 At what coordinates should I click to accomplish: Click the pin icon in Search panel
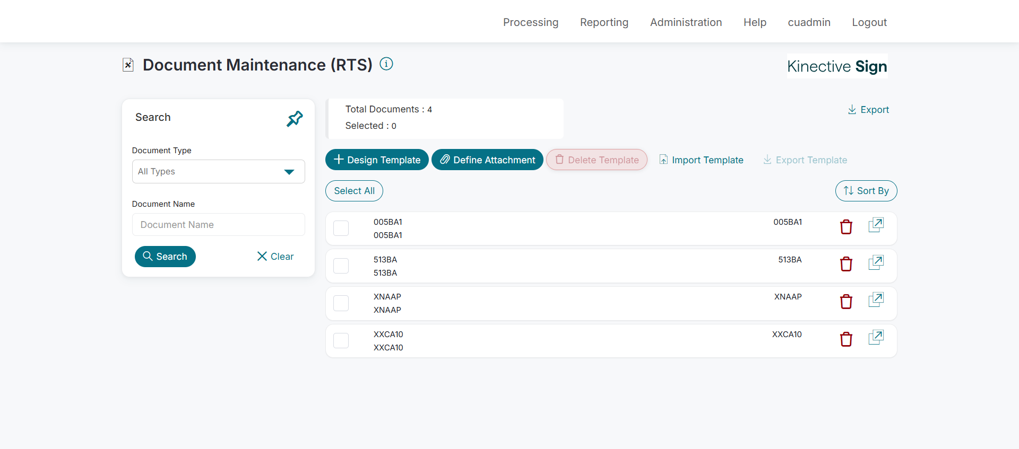point(295,118)
